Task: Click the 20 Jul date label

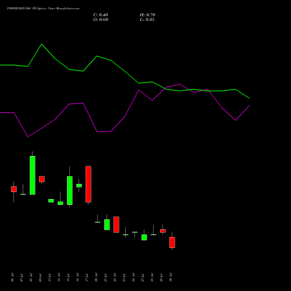Action: [96, 277]
